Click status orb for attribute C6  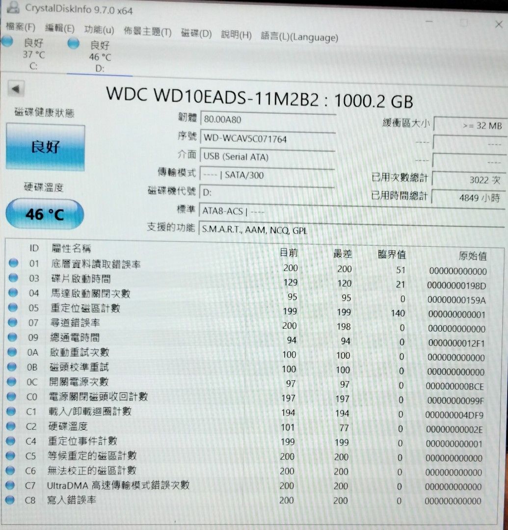10,470
